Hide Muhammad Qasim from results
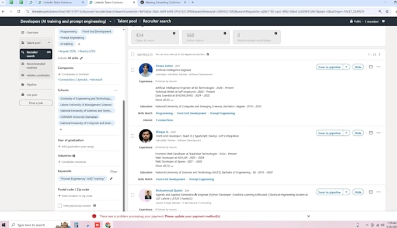The image size is (397, 228). [x=358, y=192]
